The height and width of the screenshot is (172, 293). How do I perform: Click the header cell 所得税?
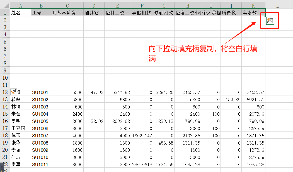click(x=231, y=13)
